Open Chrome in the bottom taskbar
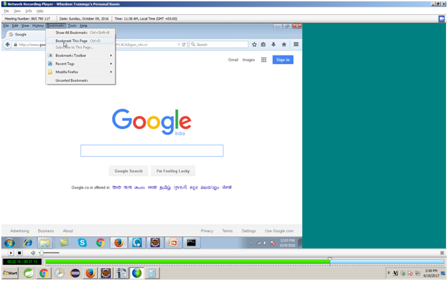Screen dimensions: 448x281 click(x=44, y=274)
